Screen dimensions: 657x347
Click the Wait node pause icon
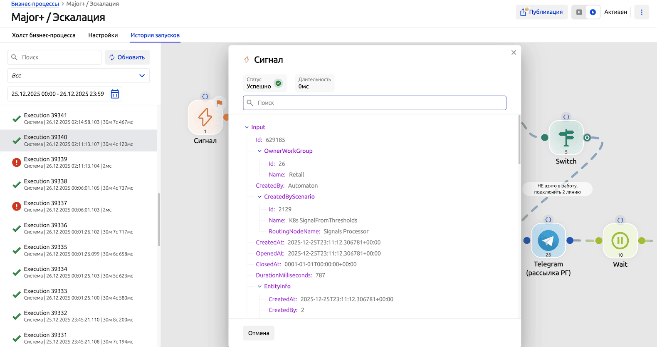pos(620,240)
